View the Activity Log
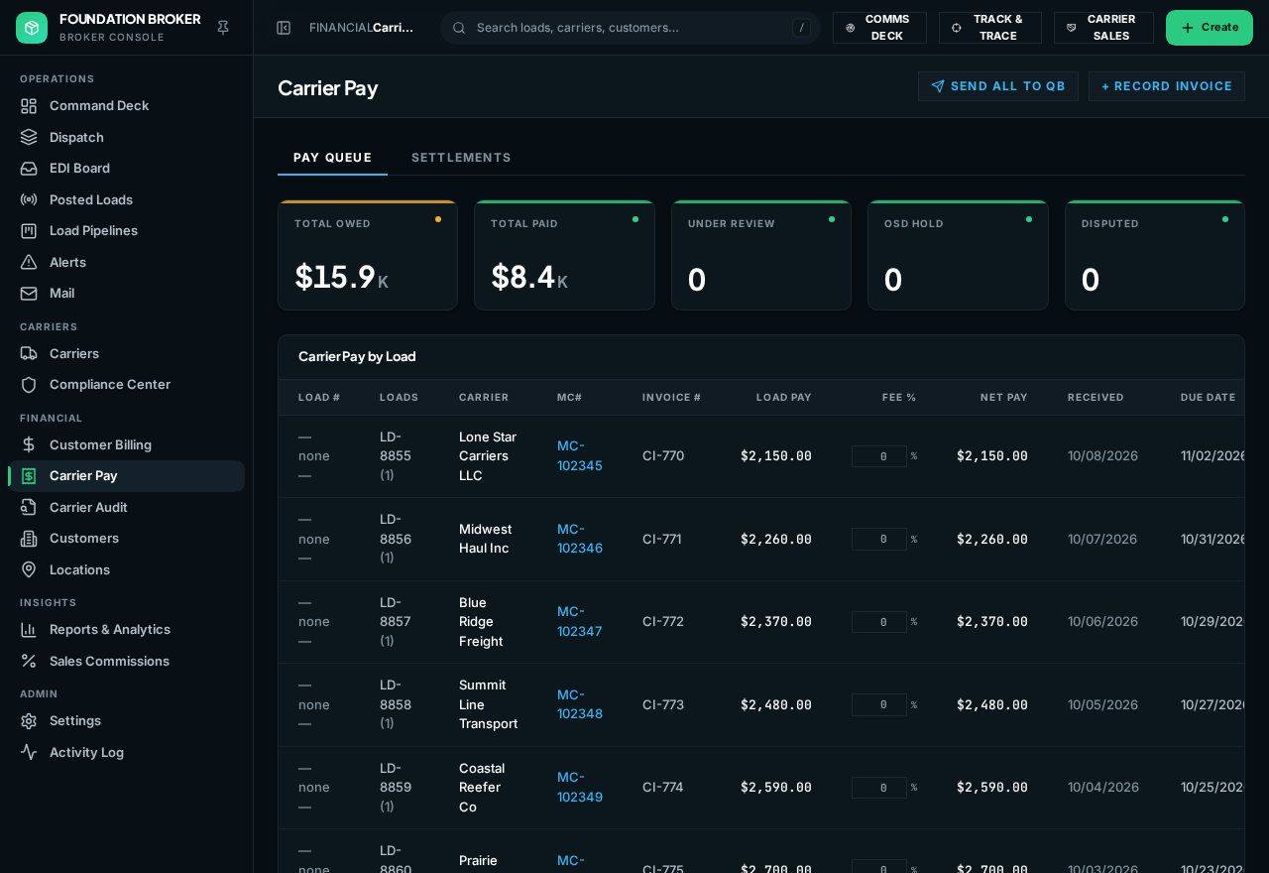This screenshot has width=1269, height=873. (x=126, y=752)
